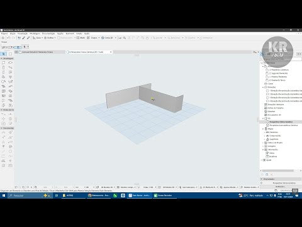The width and height of the screenshot is (302, 227).
Task: Click the Undo arrow in toolbar
Action: click(x=9, y=38)
